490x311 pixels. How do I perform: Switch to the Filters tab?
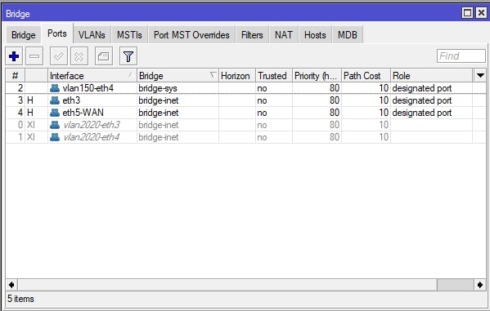252,34
